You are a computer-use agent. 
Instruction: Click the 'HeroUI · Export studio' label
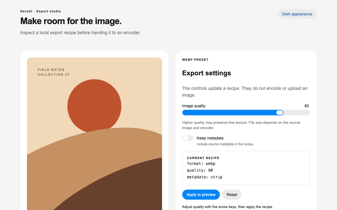[x=41, y=11]
